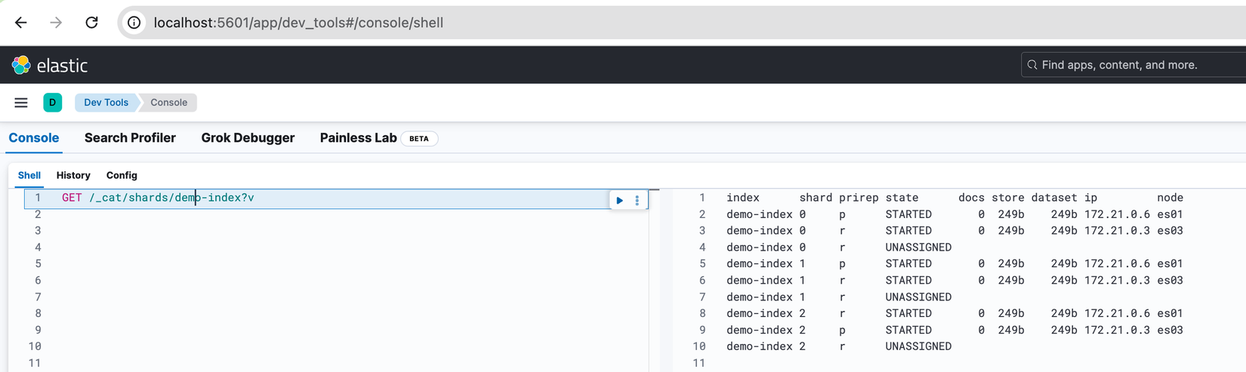
Task: Click the Console breadcrumb
Action: coord(168,103)
